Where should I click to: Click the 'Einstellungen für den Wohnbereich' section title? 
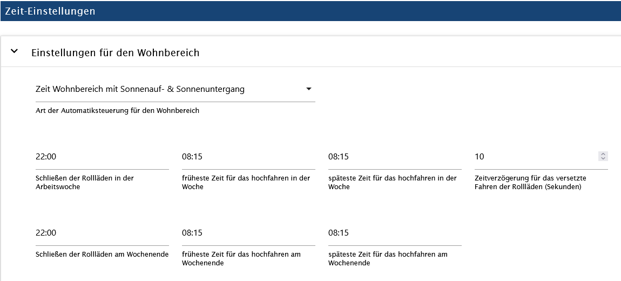pos(115,52)
